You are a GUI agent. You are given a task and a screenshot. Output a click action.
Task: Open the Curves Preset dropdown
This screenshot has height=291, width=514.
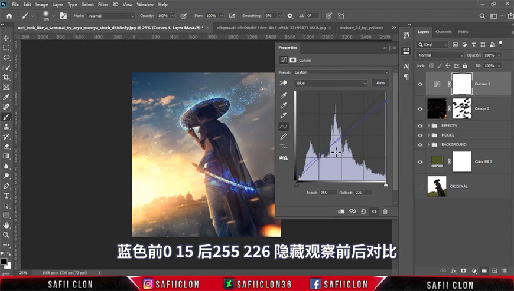point(341,72)
